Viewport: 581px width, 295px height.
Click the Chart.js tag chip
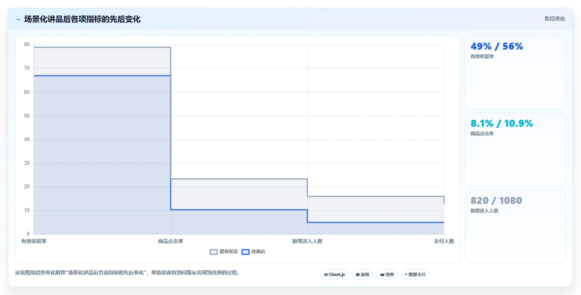pos(334,274)
